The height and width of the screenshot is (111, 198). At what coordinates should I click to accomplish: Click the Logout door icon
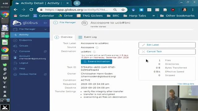pos(15,63)
